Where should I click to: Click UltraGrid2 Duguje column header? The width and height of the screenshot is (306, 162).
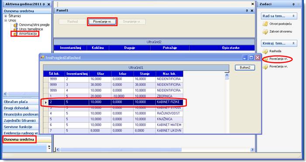point(130,48)
